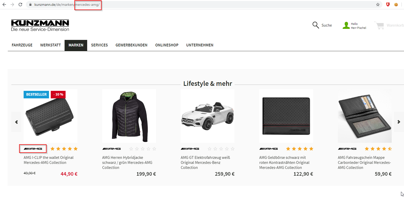
Task: Click the browser forward arrow
Action: [12, 5]
